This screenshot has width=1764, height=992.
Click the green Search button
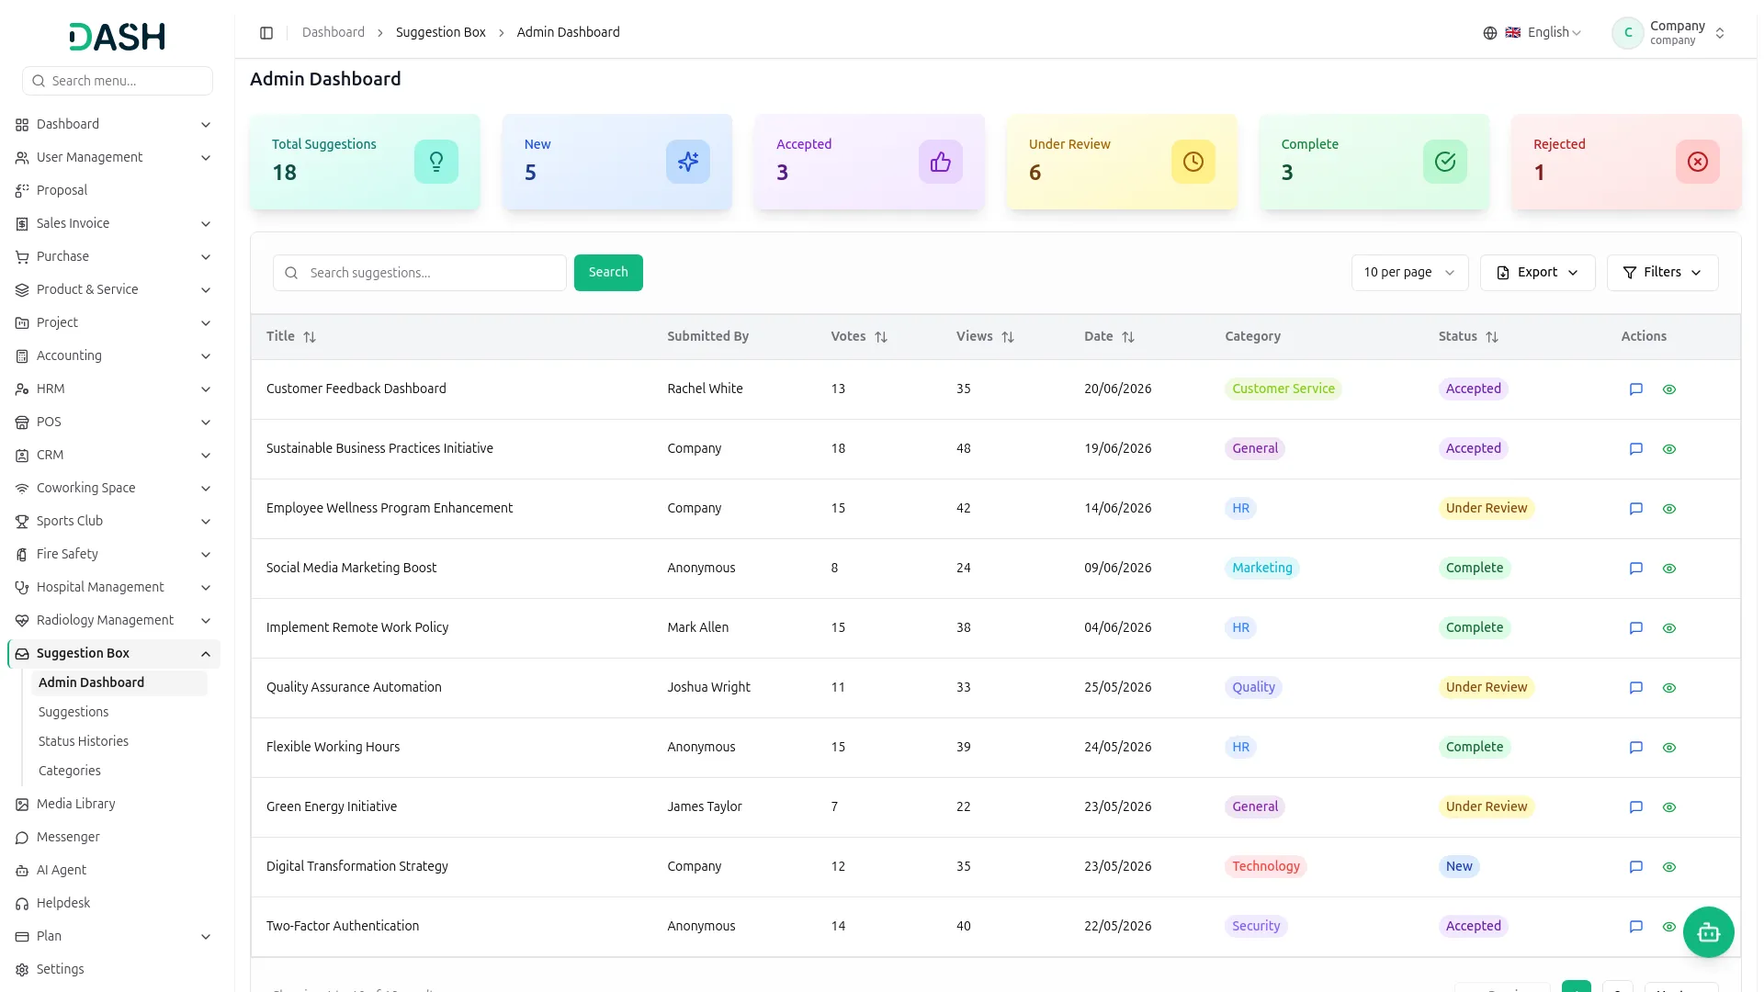tap(608, 273)
